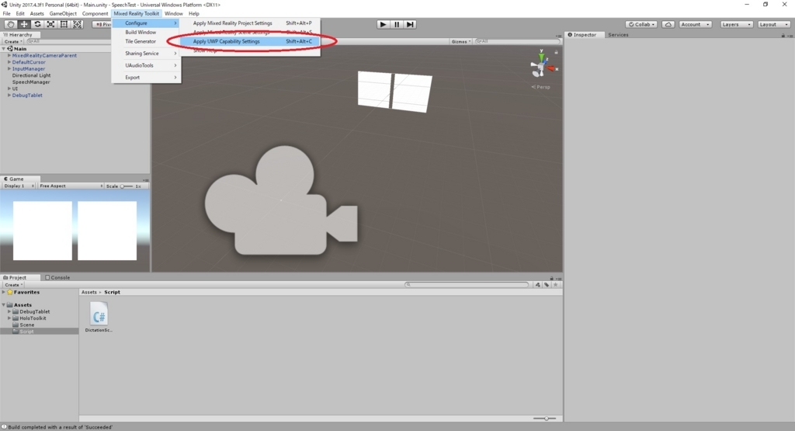This screenshot has height=431, width=795.
Task: Open the Component menu
Action: pyautogui.click(x=95, y=14)
